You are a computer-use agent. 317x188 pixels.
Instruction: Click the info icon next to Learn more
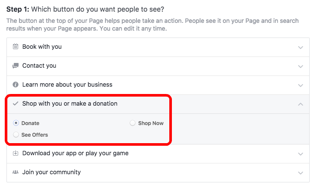click(16, 85)
